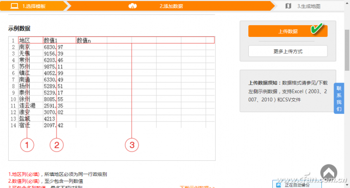The height and width of the screenshot is (188, 350).
Task: Click the value 6203.46
Action: 54,60
